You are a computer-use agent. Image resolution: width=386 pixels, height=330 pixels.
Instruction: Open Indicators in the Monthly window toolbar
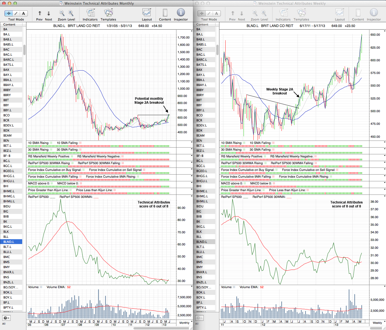(90, 13)
